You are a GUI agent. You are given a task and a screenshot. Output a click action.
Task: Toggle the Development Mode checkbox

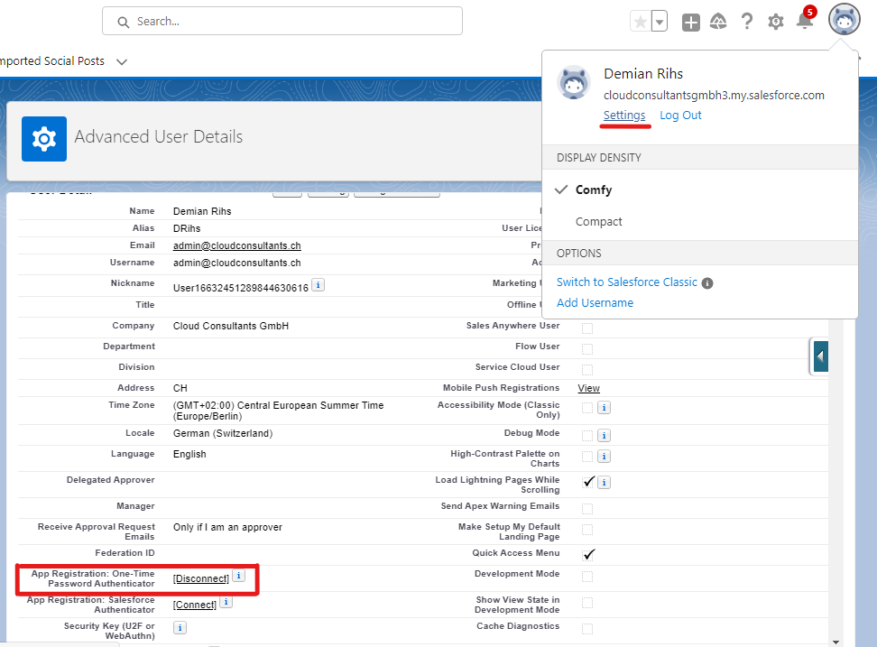pyautogui.click(x=587, y=576)
